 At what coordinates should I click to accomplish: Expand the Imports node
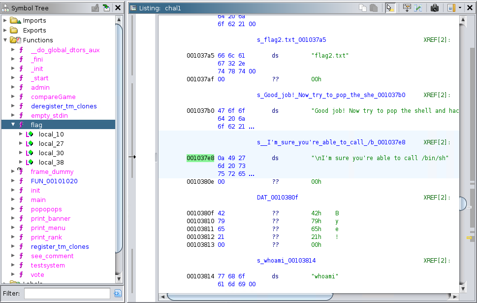5,20
